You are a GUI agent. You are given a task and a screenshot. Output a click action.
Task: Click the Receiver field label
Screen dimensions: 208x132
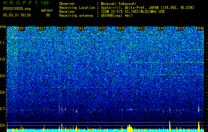[67, 12]
